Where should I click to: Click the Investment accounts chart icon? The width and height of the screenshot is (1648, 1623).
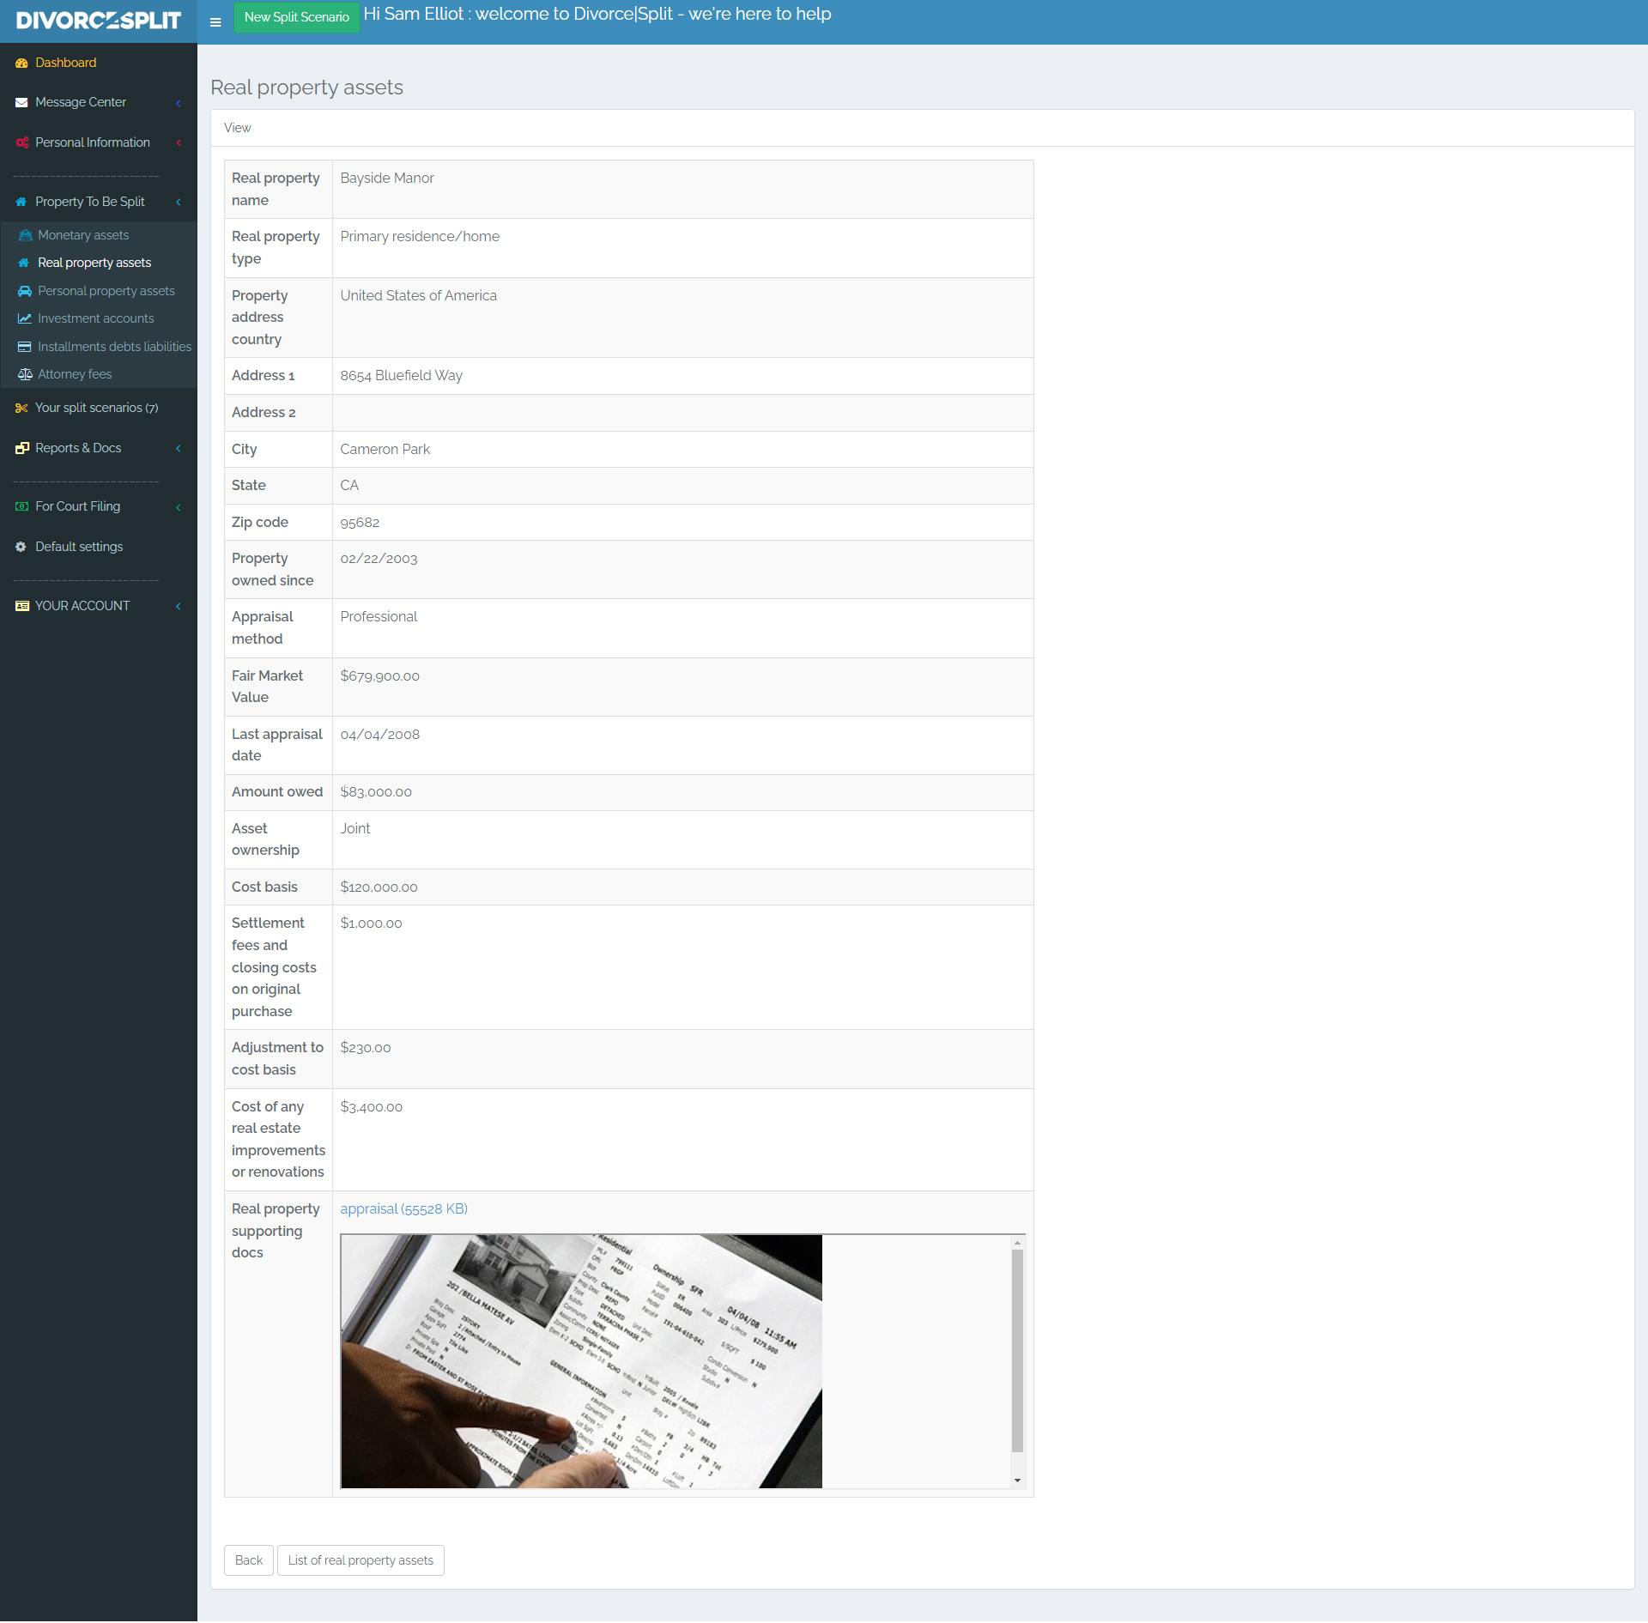tap(25, 318)
